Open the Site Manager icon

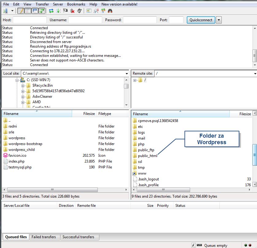(x=6, y=11)
